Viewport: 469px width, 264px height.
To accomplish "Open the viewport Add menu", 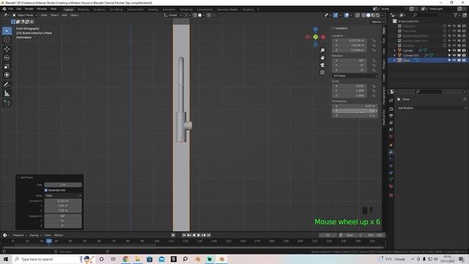I will pyautogui.click(x=64, y=15).
